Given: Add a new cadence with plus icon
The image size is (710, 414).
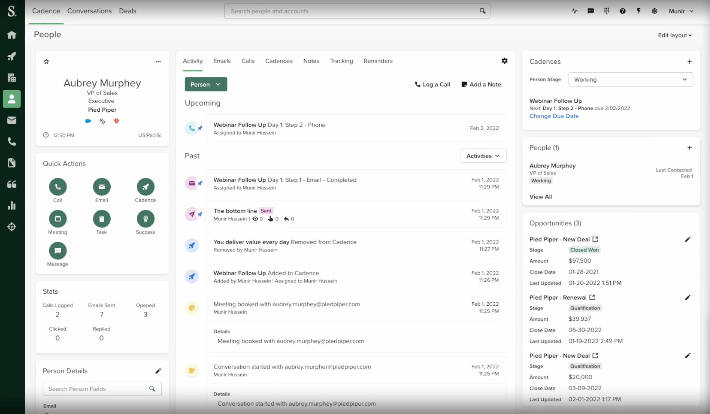Looking at the screenshot, I should (x=689, y=61).
